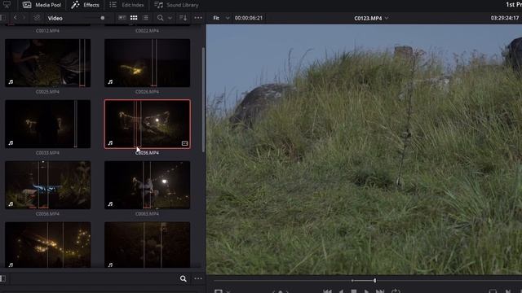Switch media pool to list view
The width and height of the screenshot is (522, 293).
(145, 18)
